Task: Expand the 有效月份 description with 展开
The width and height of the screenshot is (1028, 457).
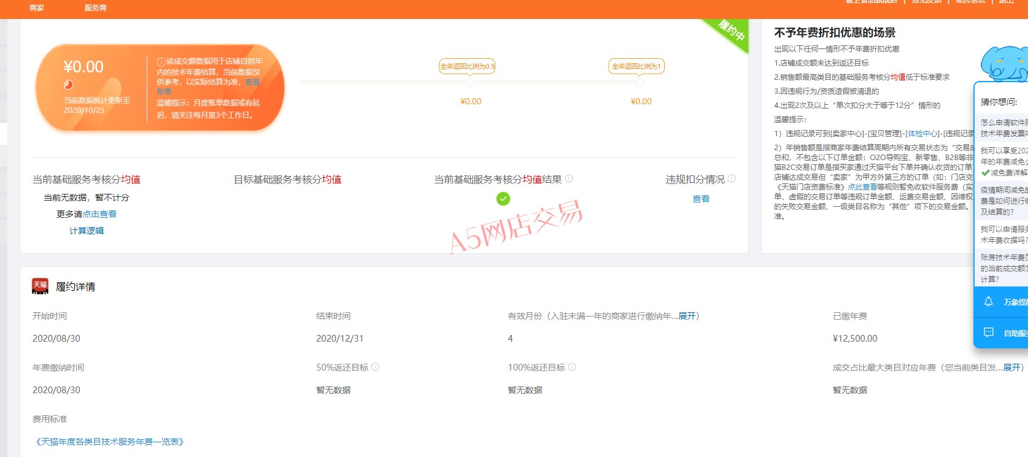Action: click(687, 316)
